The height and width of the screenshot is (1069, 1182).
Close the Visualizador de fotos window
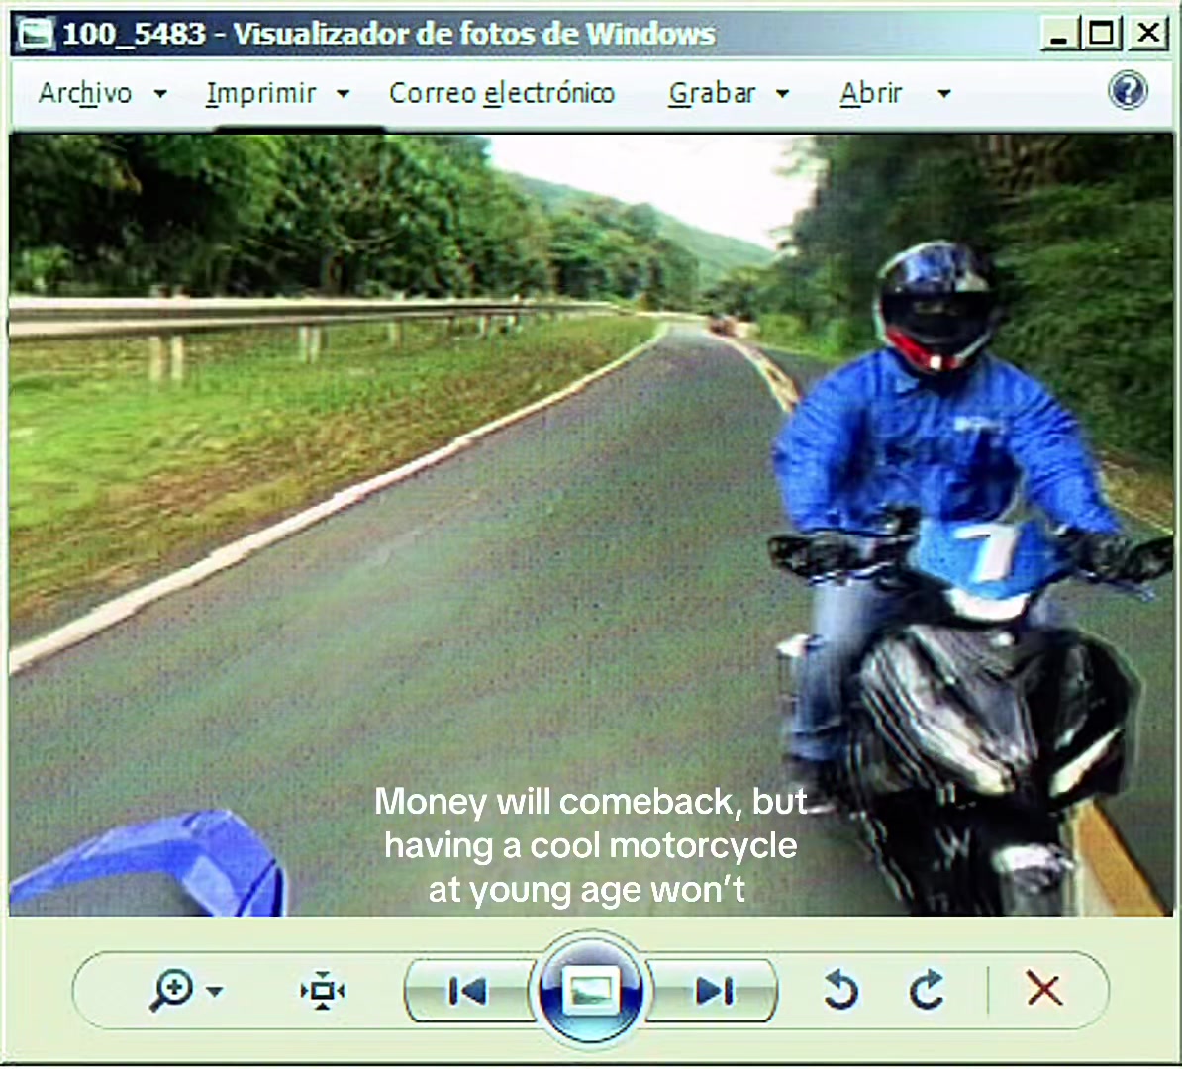tap(1148, 34)
